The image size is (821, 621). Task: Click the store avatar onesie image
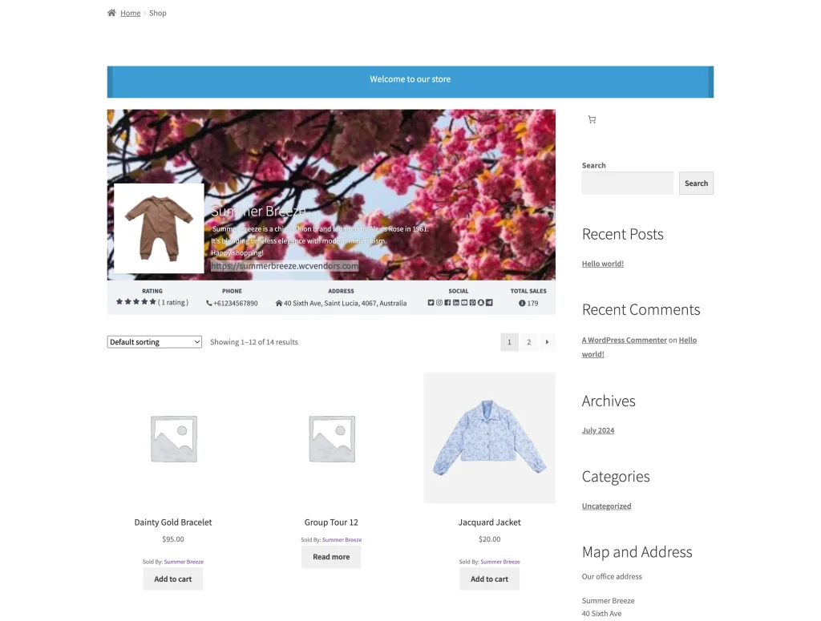[160, 228]
